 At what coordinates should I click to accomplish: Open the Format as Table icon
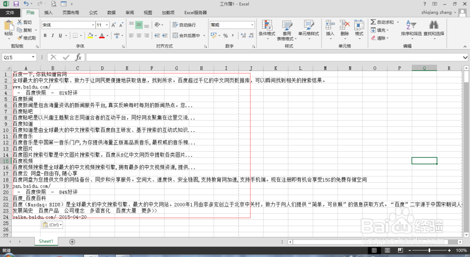pyautogui.click(x=287, y=25)
